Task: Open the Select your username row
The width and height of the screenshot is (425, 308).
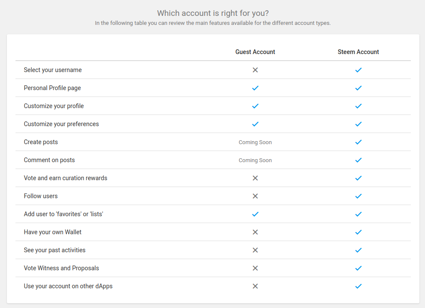Action: tap(52, 69)
